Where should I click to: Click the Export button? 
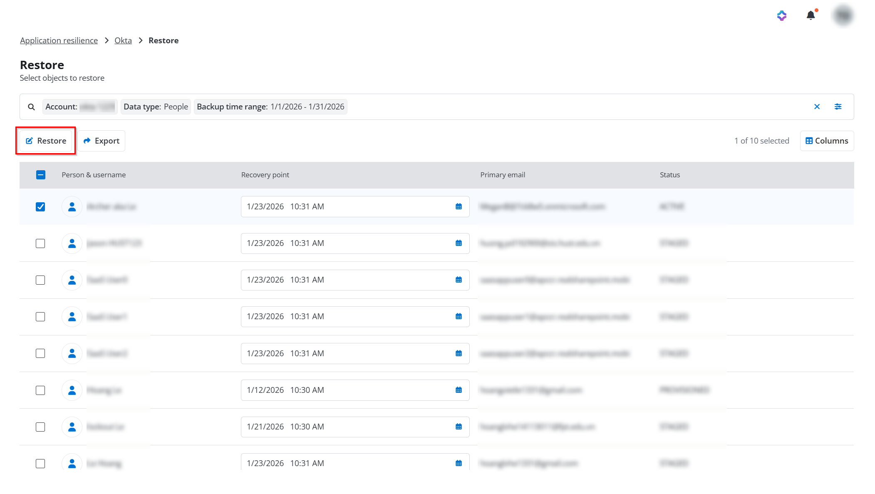[102, 141]
